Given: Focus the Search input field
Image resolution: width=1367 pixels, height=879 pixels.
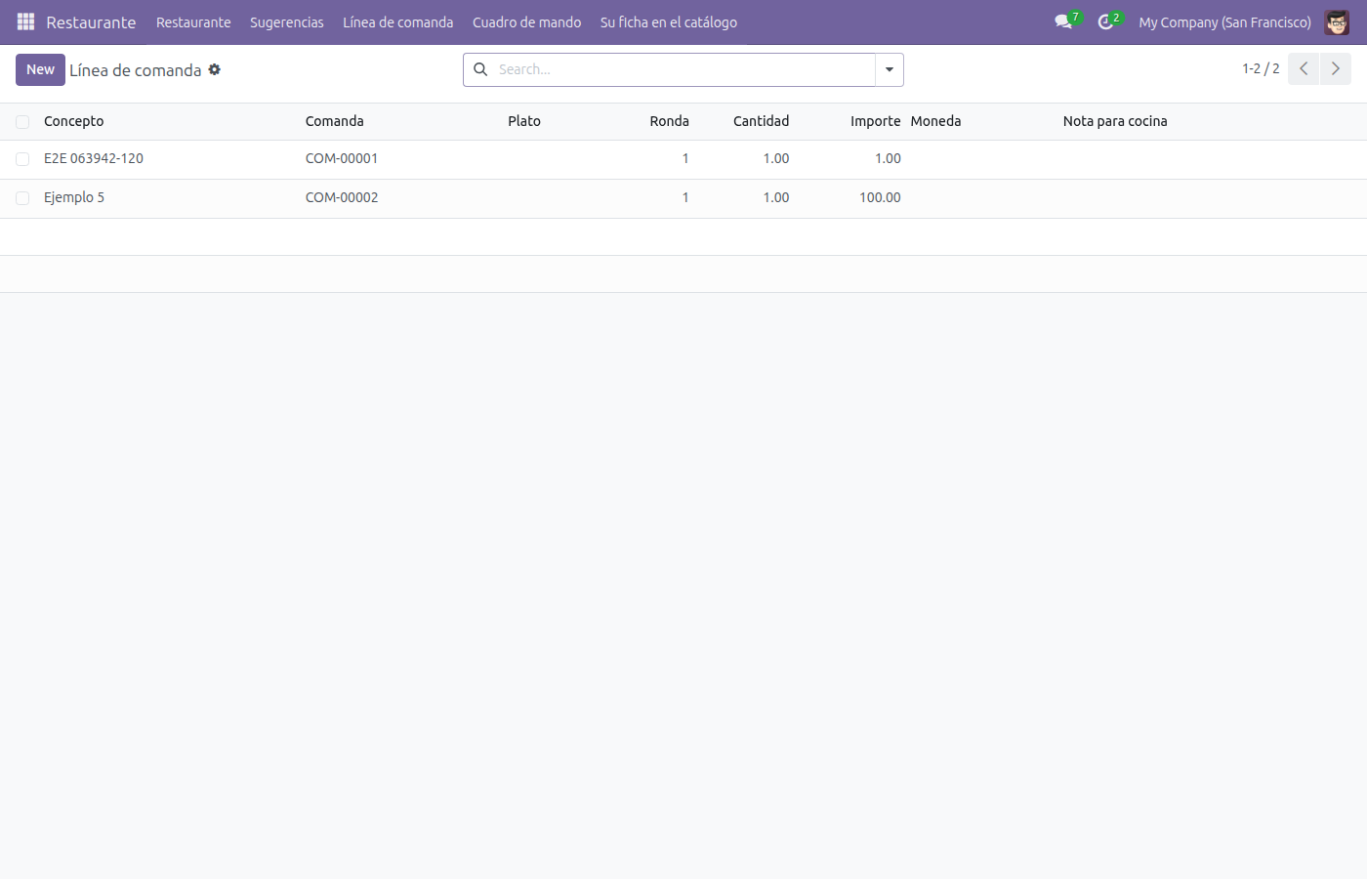Looking at the screenshot, I should tap(683, 69).
